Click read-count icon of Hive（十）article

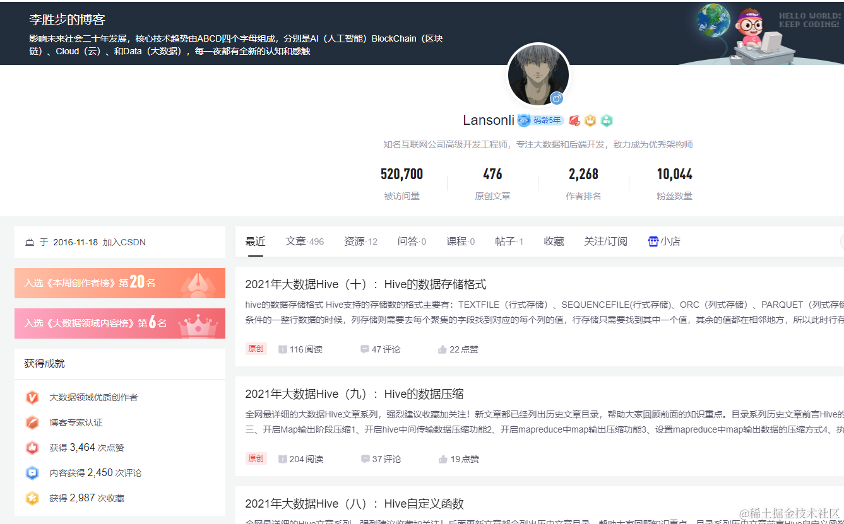[283, 349]
